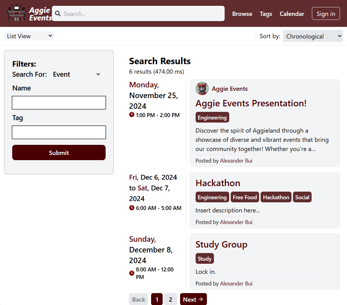Select the Free Food tag
347x305 pixels.
point(245,197)
